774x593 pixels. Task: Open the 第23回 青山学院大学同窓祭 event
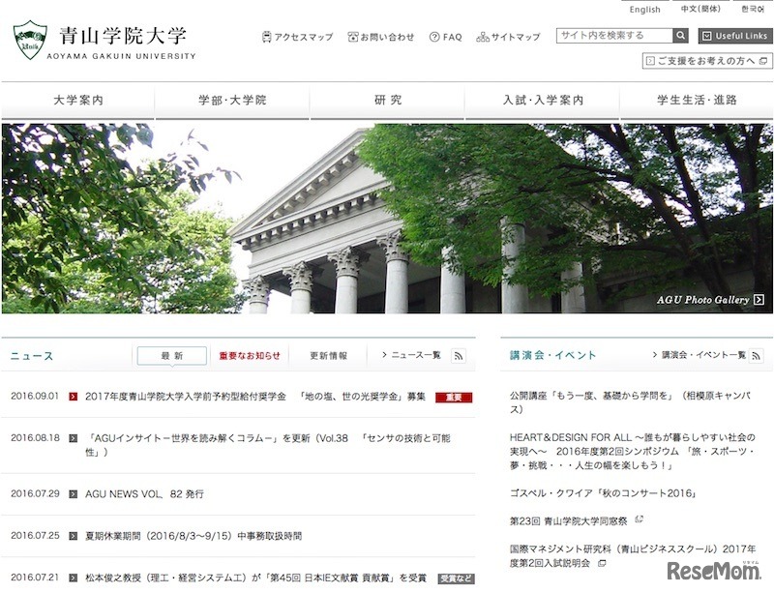[568, 520]
